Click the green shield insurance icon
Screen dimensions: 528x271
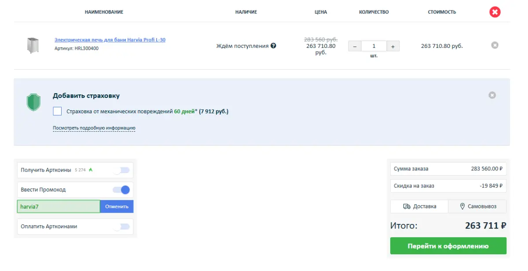(33, 102)
